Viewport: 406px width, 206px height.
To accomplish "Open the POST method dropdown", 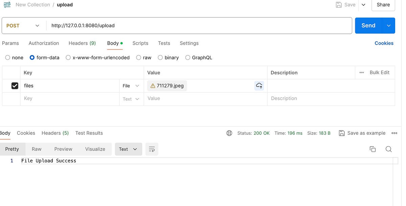I will click(24, 26).
